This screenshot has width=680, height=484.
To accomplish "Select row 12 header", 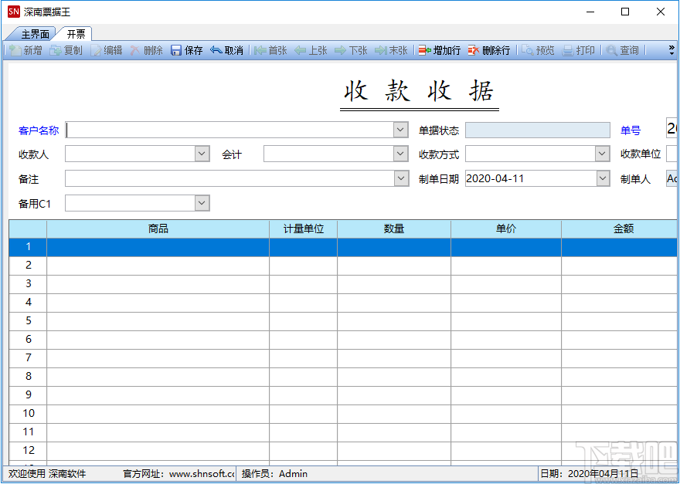I will click(x=28, y=451).
